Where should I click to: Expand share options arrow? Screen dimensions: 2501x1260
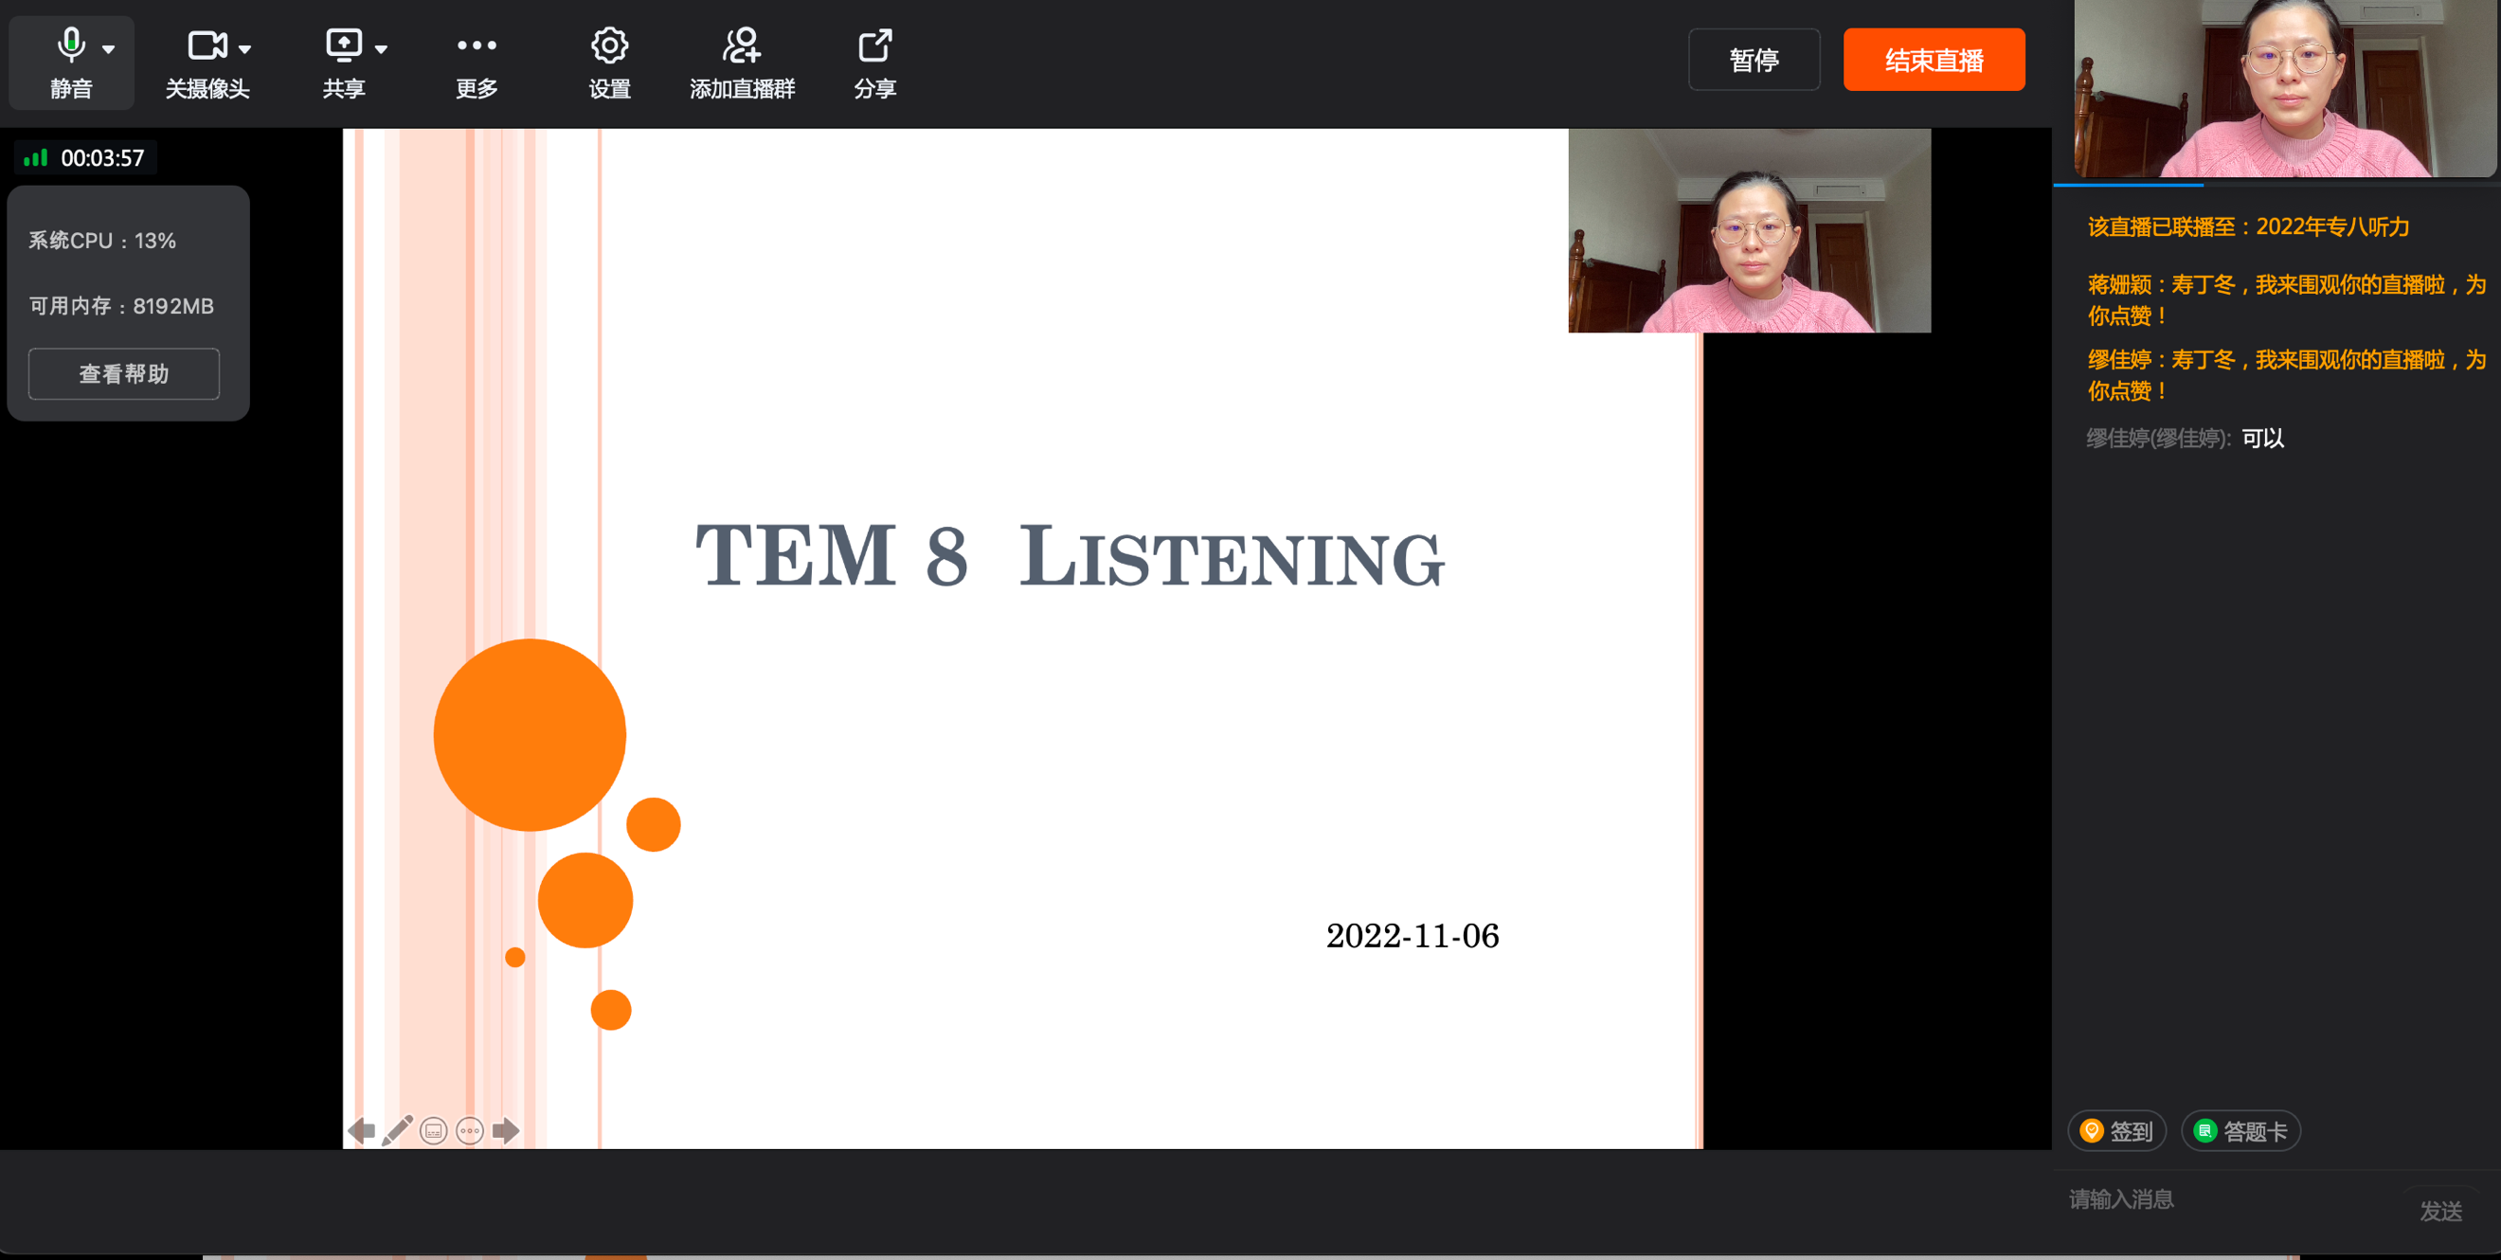tap(382, 48)
